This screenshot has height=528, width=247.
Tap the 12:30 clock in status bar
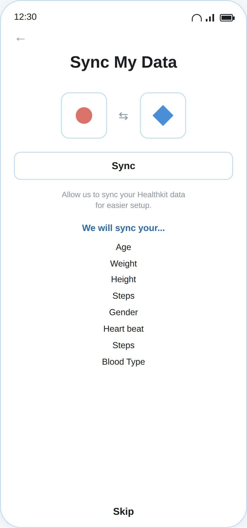[25, 17]
